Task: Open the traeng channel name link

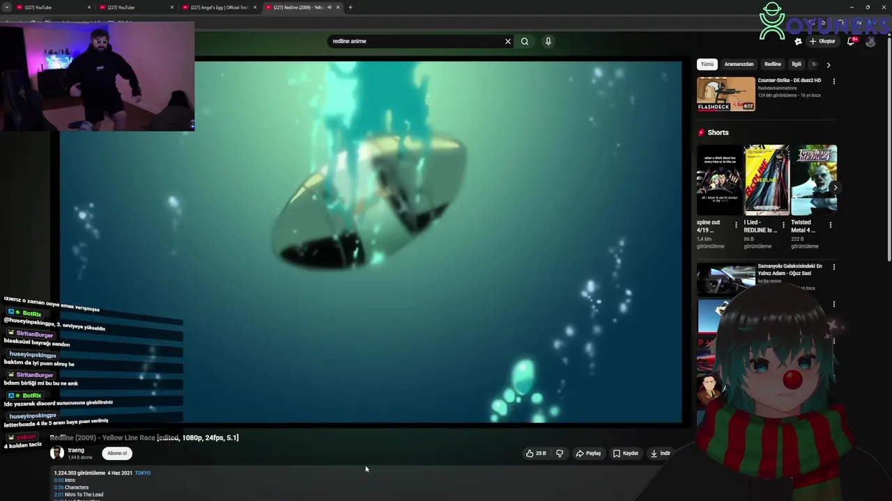Action: (x=76, y=450)
